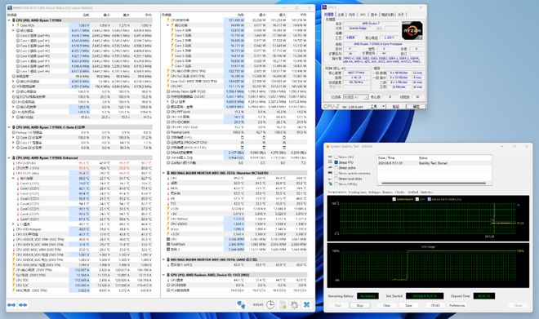
Task: Click the lightning icon on Core VIDs row
Action: 17,25
